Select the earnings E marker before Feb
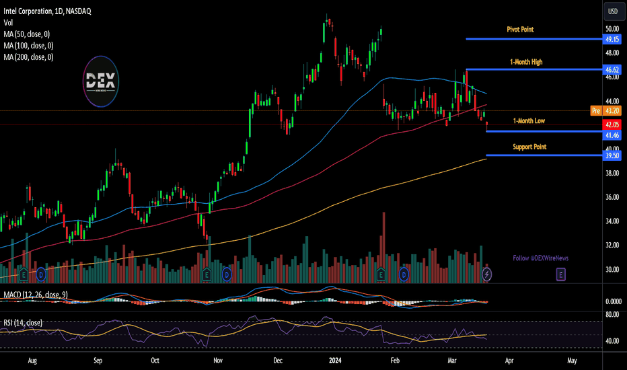627x370 pixels. pos(381,274)
